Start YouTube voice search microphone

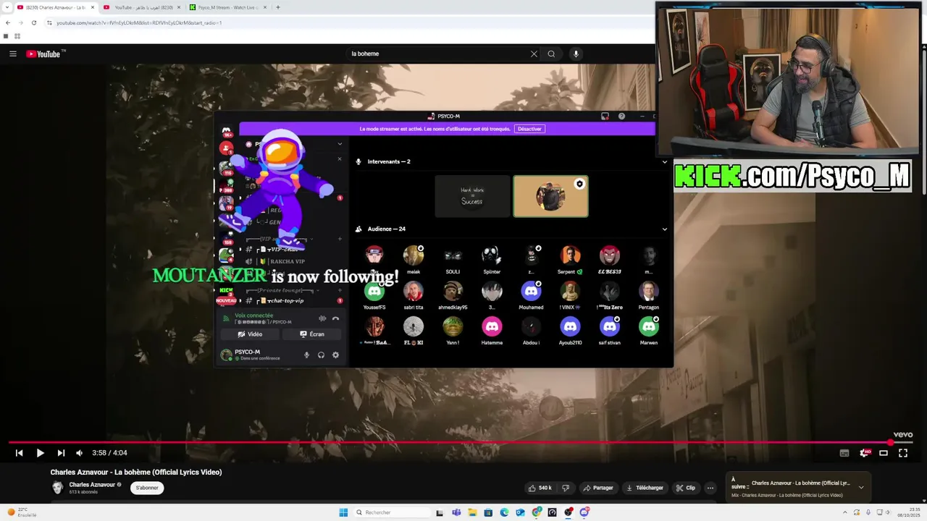tap(576, 54)
